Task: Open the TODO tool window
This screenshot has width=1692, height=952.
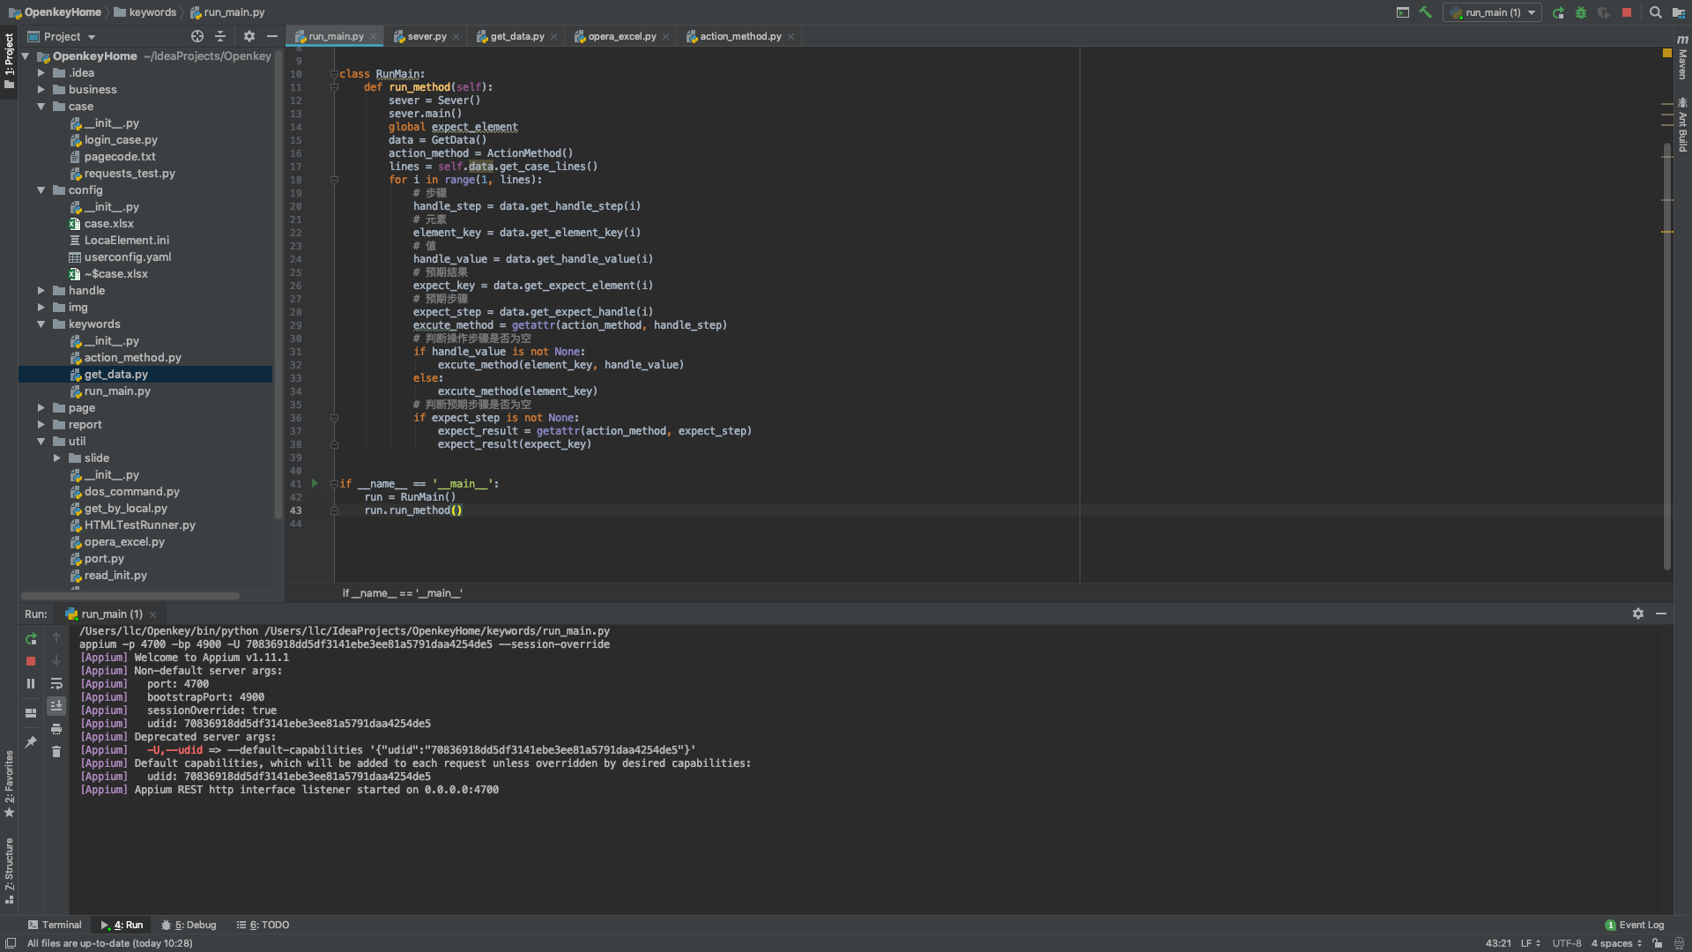Action: click(x=263, y=925)
